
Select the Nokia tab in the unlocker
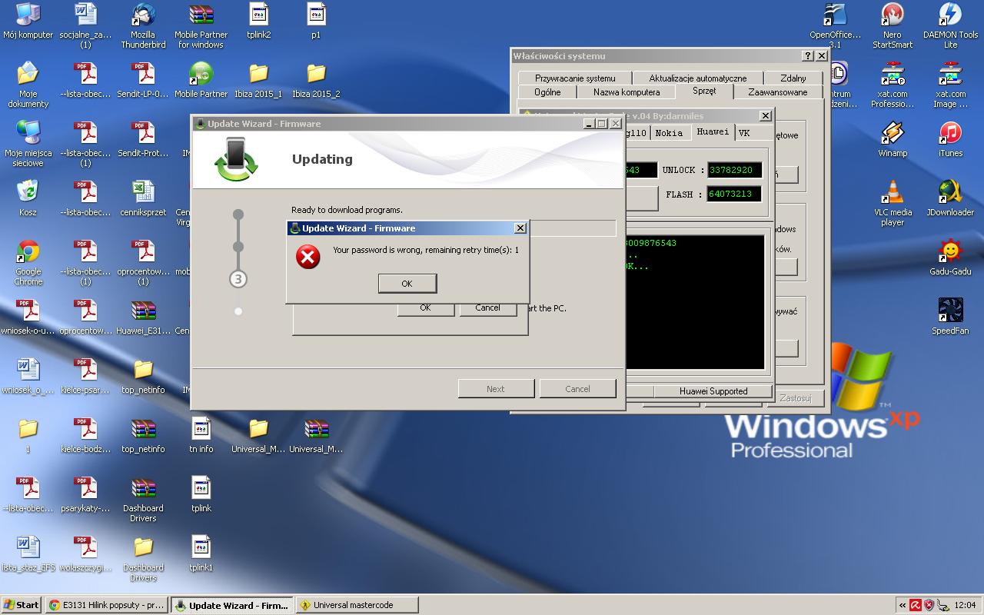668,133
